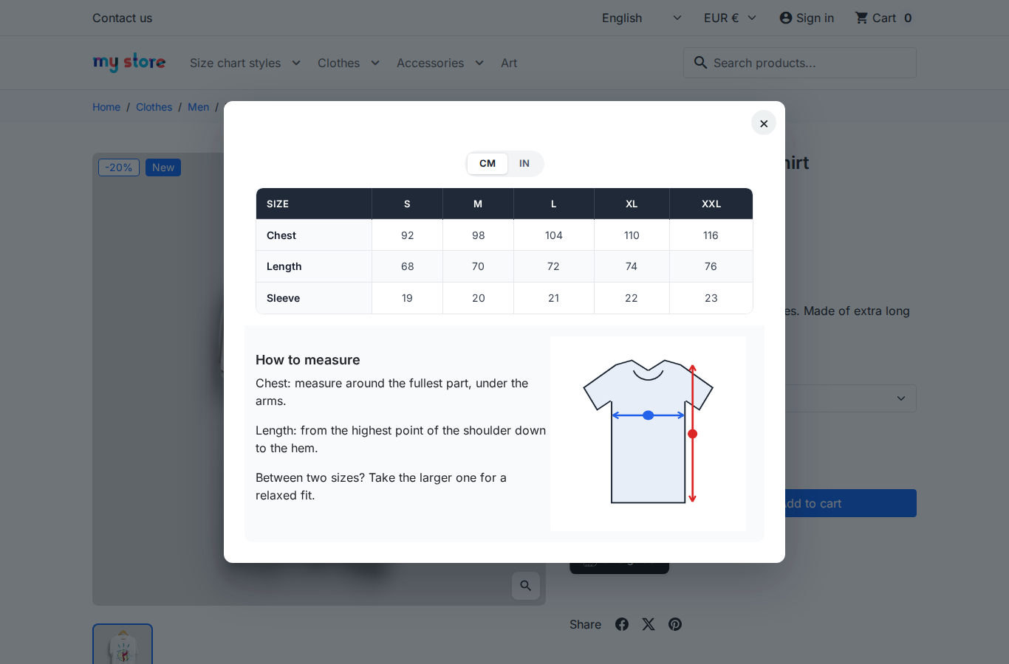Viewport: 1009px width, 664px height.
Task: Share on Facebook icon
Action: tap(622, 624)
